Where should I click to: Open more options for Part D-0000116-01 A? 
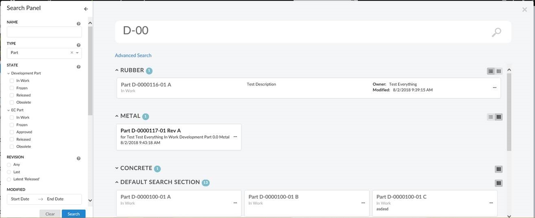point(494,88)
